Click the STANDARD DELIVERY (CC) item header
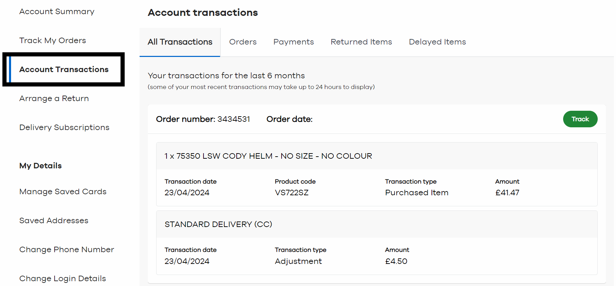Image resolution: width=616 pixels, height=286 pixels. coord(218,224)
